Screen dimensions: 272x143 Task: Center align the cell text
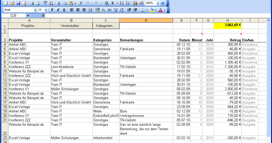78,10
